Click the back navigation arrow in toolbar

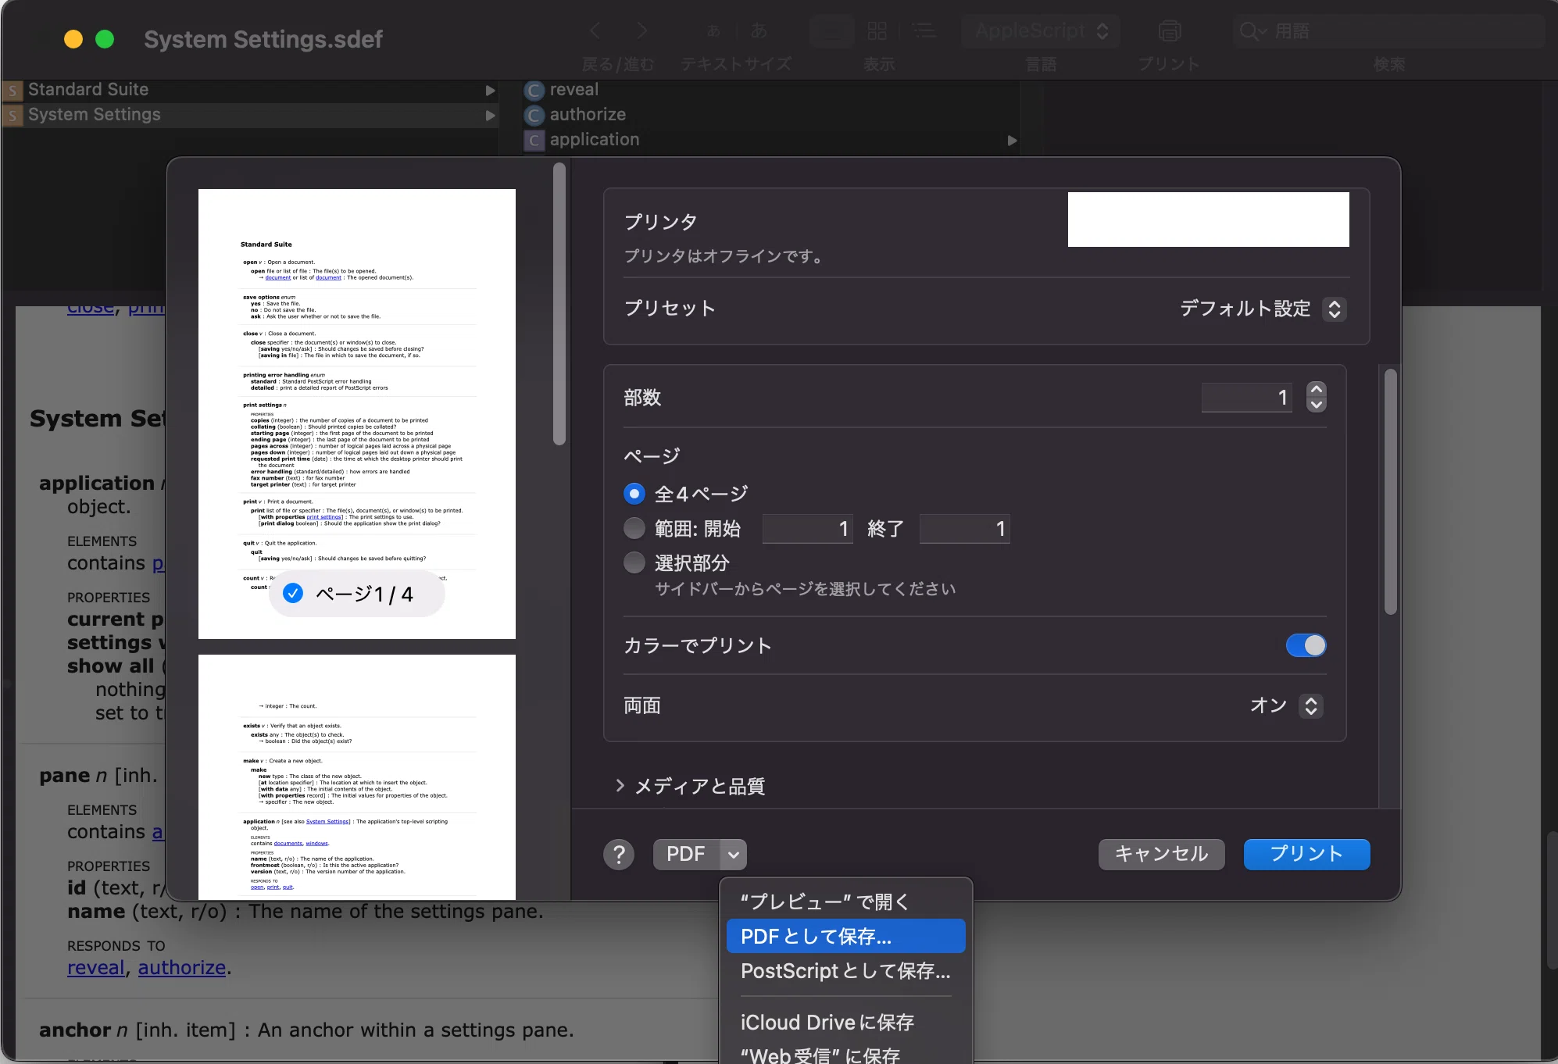pos(595,31)
